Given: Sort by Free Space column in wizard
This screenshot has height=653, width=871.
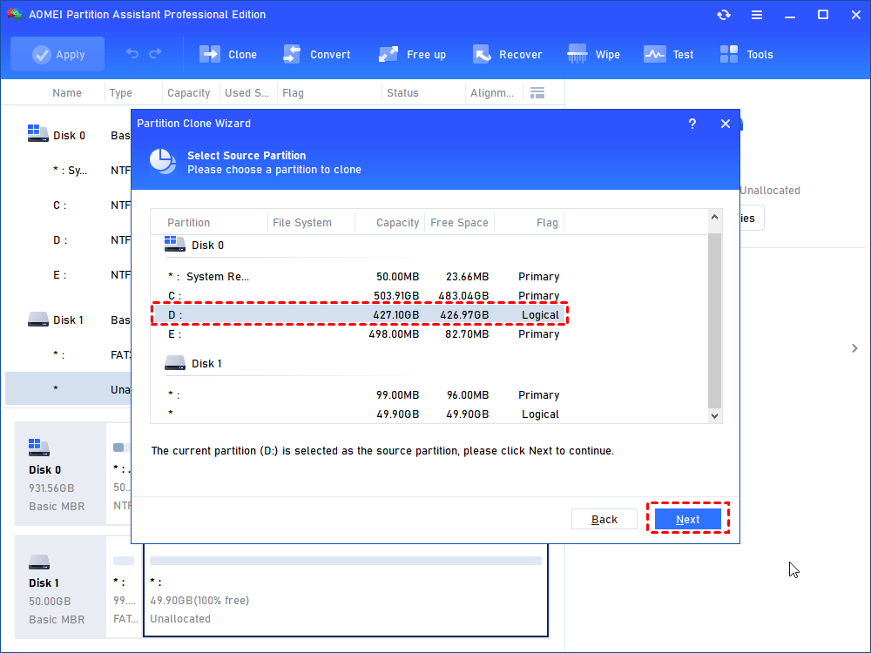Looking at the screenshot, I should tap(459, 223).
